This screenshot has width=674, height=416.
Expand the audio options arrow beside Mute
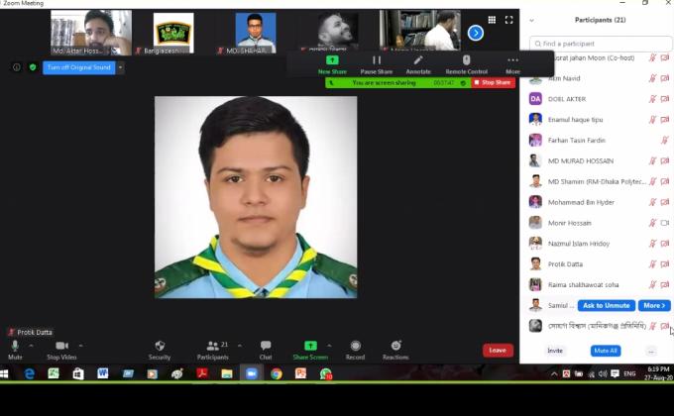(x=32, y=346)
